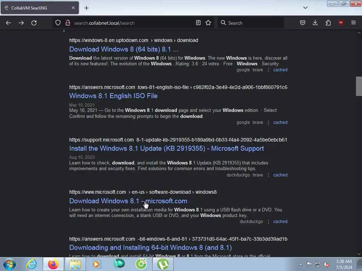
Task: Bookmark this page with the star icon
Action: (x=208, y=23)
